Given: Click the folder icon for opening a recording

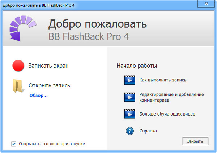Looking at the screenshot, I should [18, 86].
